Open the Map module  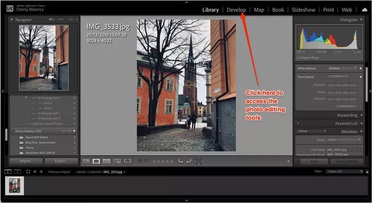[x=259, y=10]
